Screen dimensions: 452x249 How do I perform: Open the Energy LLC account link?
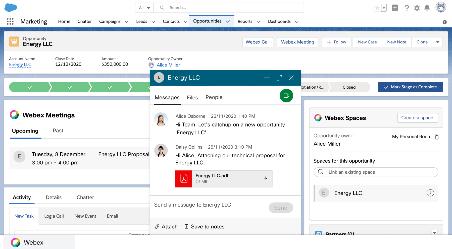coord(20,65)
